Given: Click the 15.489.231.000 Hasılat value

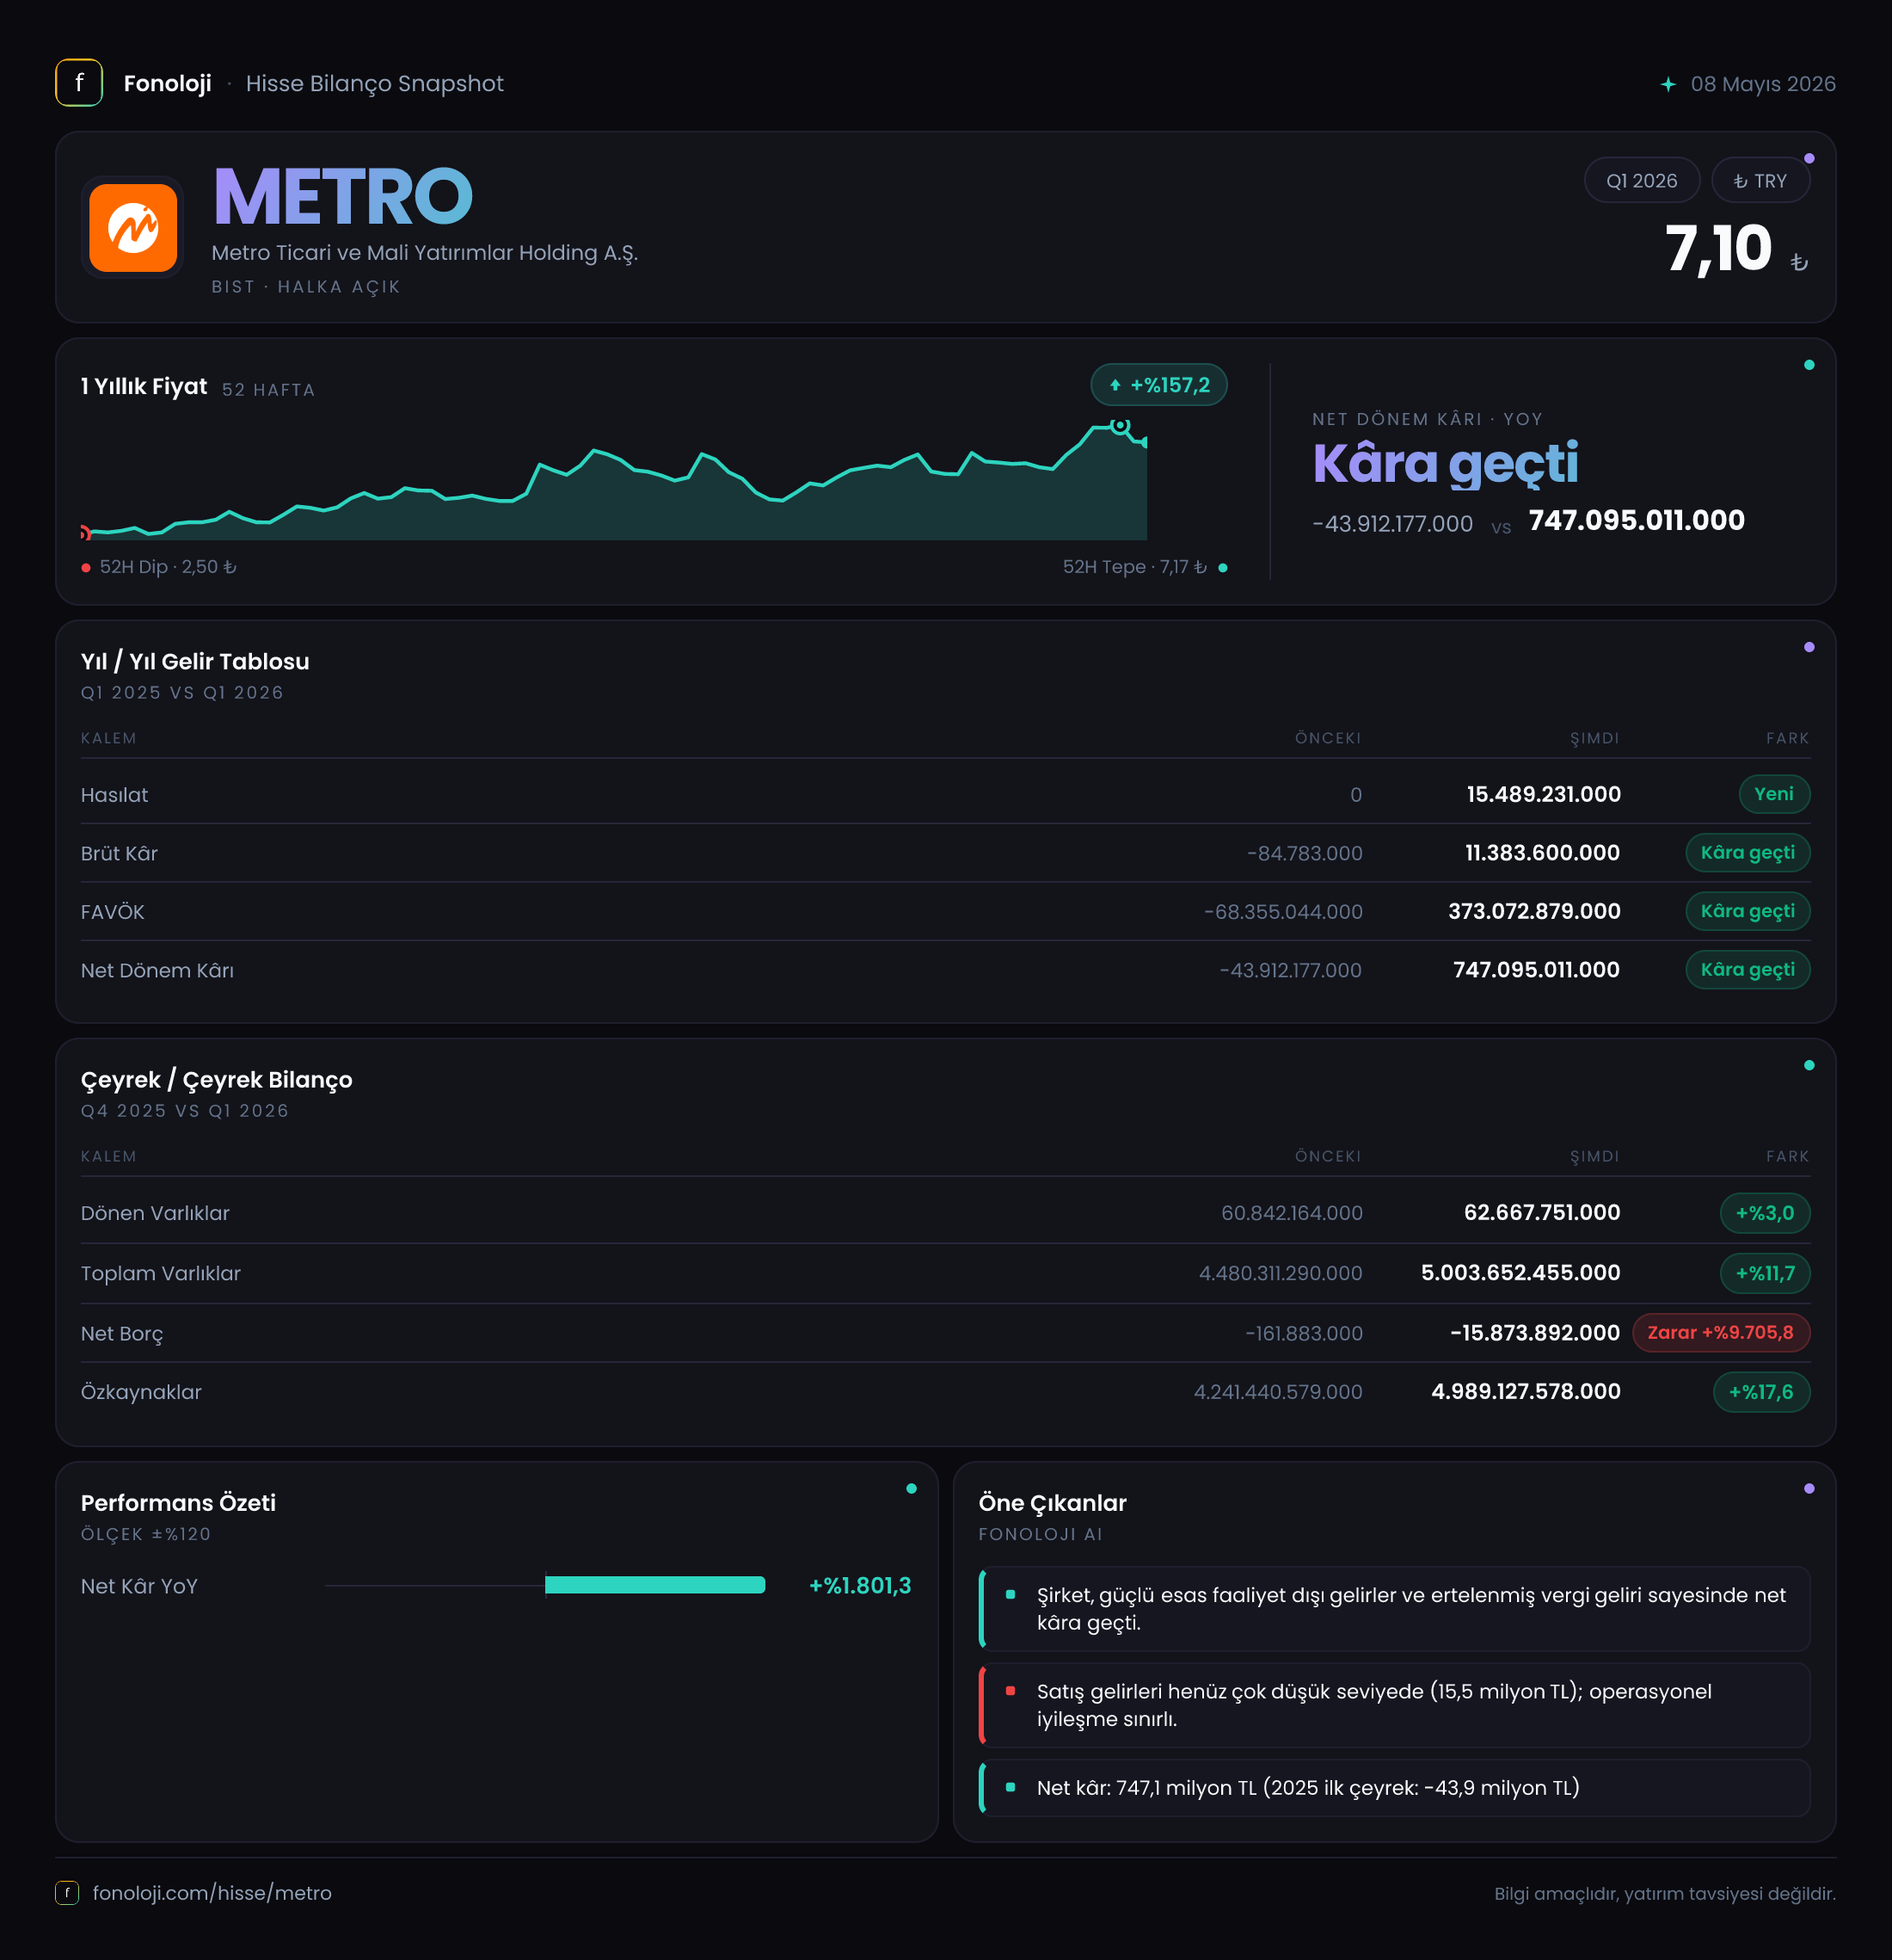Looking at the screenshot, I should pos(1543,794).
